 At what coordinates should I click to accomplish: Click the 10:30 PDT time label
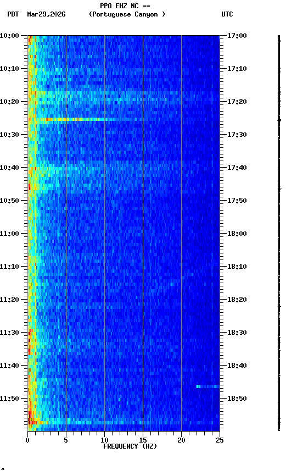9,135
